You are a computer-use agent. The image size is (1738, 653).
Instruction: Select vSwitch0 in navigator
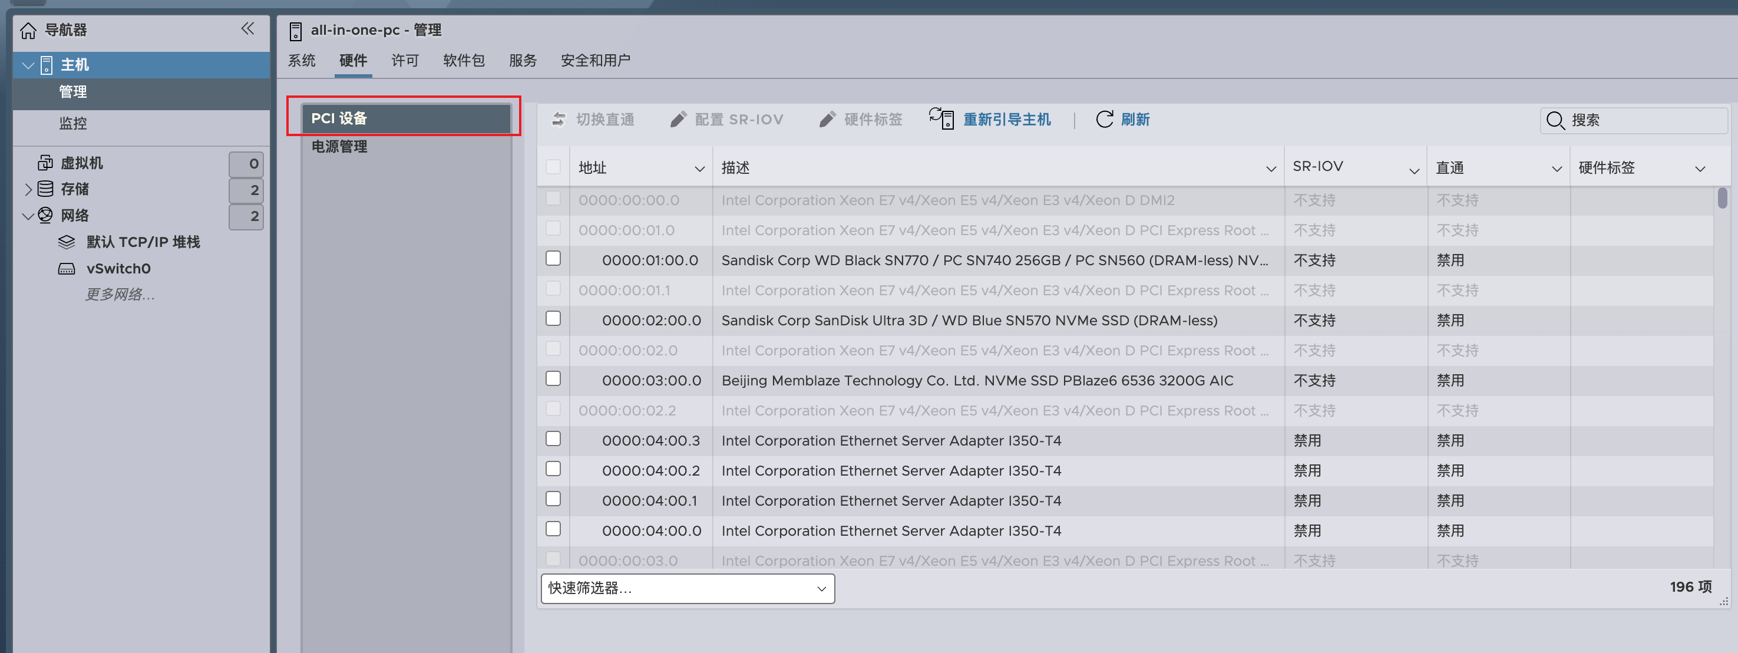[x=118, y=269]
